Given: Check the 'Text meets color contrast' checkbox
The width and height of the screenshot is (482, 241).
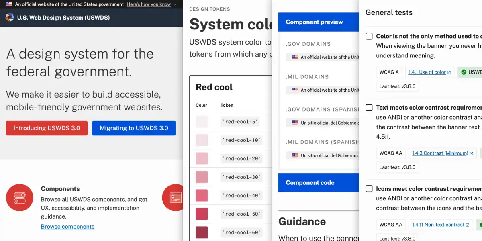Looking at the screenshot, I should tap(369, 108).
